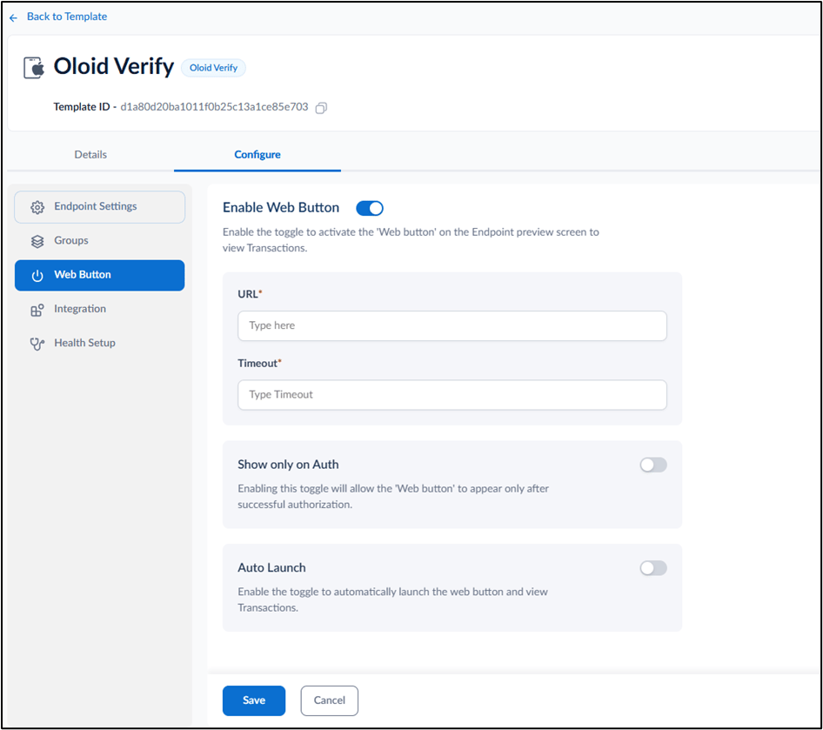Click the Oloid Verify badge tag

coord(213,68)
